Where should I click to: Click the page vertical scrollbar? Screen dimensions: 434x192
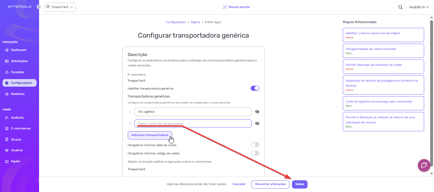[431, 95]
